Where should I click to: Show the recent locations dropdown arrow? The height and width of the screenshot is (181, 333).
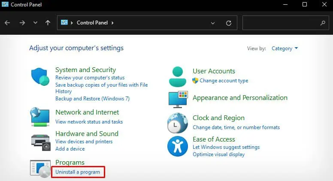tap(35, 23)
